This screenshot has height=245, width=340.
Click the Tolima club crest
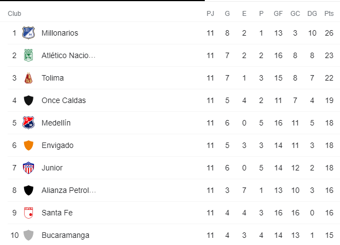click(x=28, y=78)
